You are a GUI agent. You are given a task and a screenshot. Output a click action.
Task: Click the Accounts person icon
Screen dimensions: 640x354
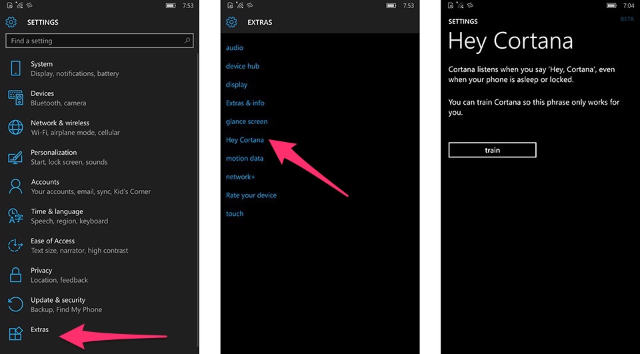(15, 187)
